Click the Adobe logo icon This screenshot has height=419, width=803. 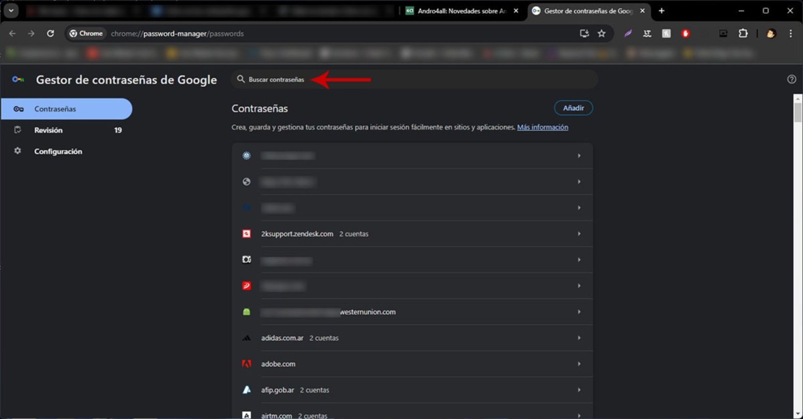click(x=246, y=364)
